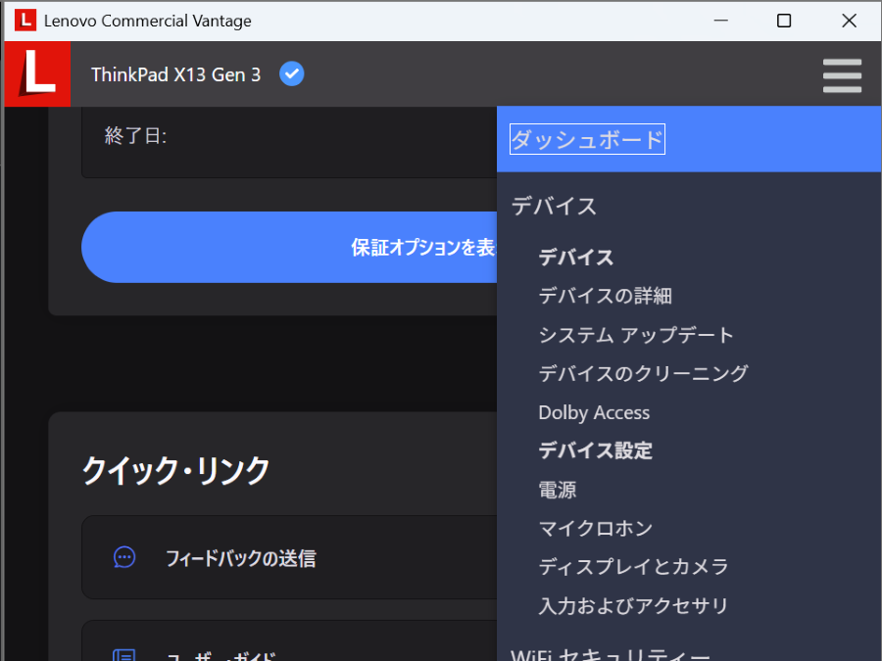The width and height of the screenshot is (882, 661).
Task: Open the WiFi セキュリティー menu section
Action: [x=611, y=654]
